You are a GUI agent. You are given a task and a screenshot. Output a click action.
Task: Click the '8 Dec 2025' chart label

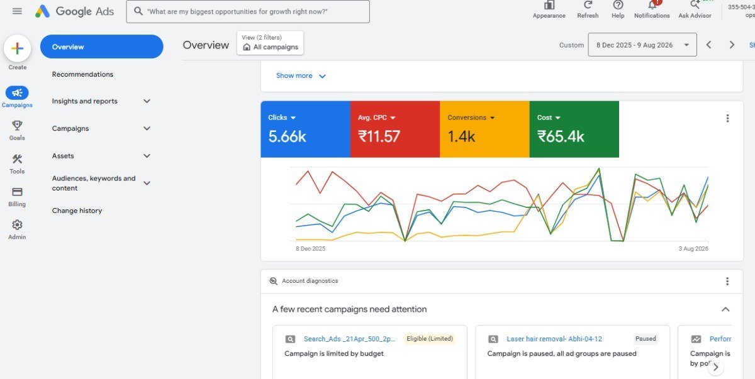311,249
